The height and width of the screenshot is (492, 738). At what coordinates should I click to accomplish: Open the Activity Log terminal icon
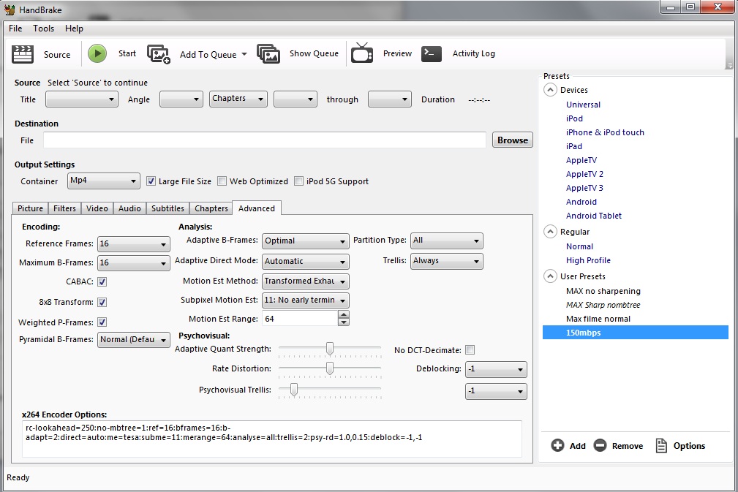[x=432, y=53]
